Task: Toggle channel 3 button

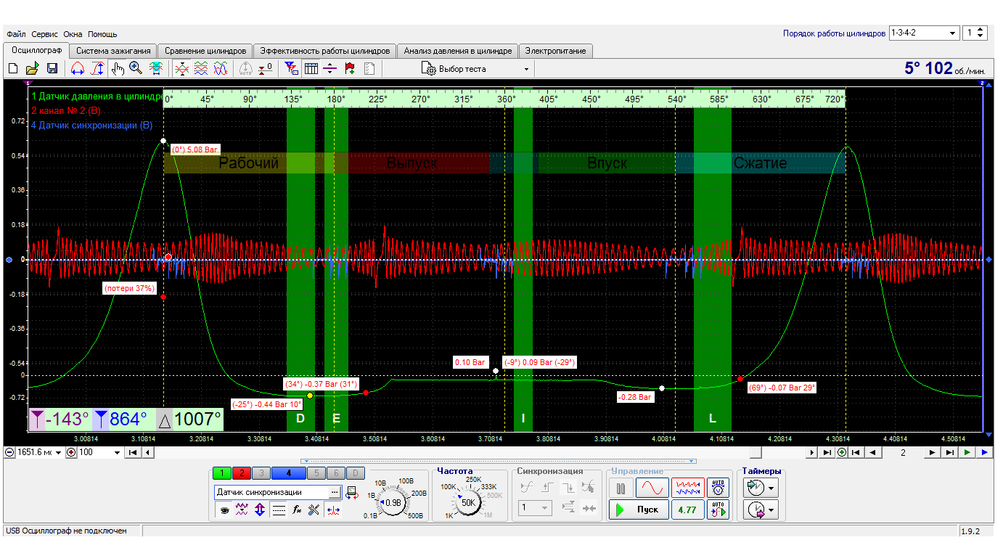Action: [x=261, y=473]
